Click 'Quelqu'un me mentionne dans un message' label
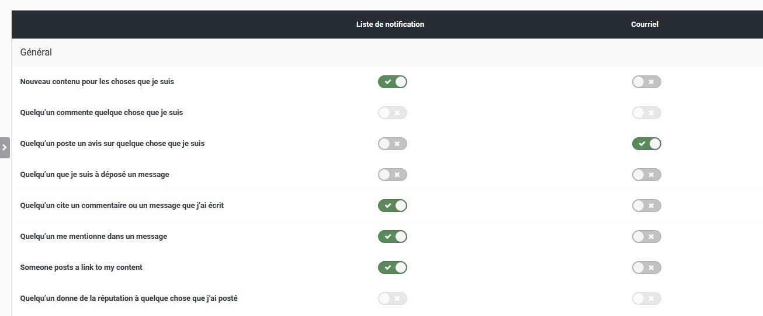The width and height of the screenshot is (763, 316). (x=93, y=237)
